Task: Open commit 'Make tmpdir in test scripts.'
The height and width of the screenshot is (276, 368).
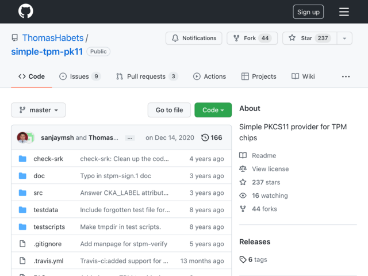Action: [121, 227]
